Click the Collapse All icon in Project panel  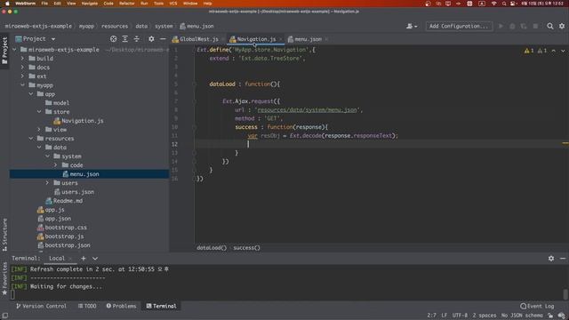click(136, 39)
